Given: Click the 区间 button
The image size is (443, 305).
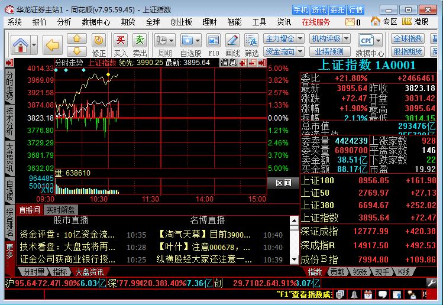Looking at the screenshot, I should 283,183.
